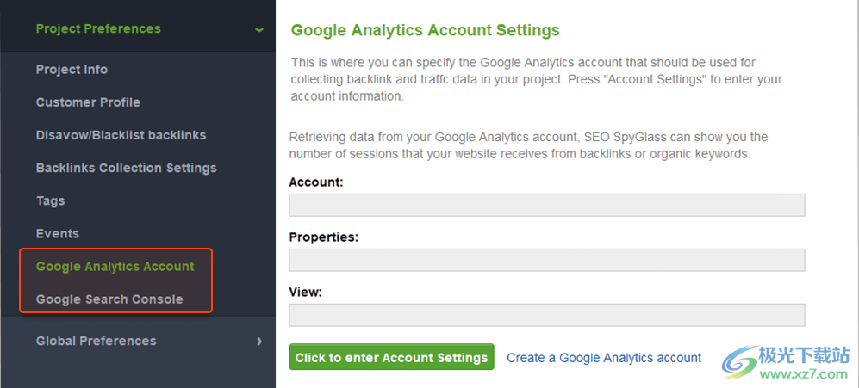Open Disavow/Blacklist backlinks settings
Screen dimensions: 859x388
pos(121,135)
